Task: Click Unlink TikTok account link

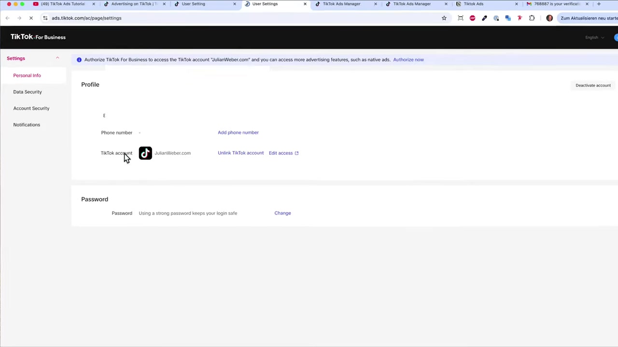Action: [x=240, y=153]
